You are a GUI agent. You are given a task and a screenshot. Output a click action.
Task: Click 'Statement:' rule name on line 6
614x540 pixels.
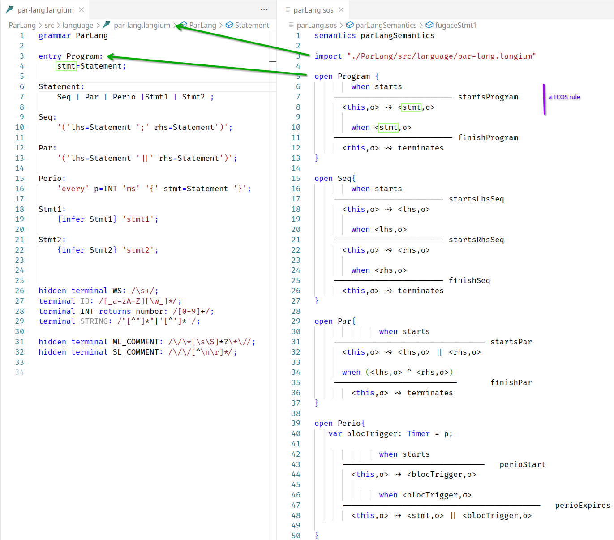[61, 87]
